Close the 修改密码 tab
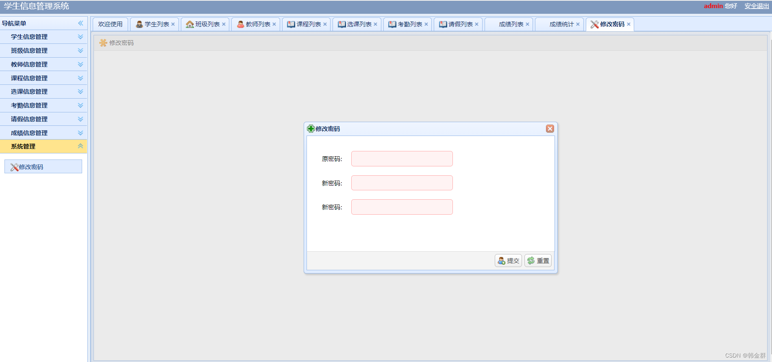 click(628, 24)
